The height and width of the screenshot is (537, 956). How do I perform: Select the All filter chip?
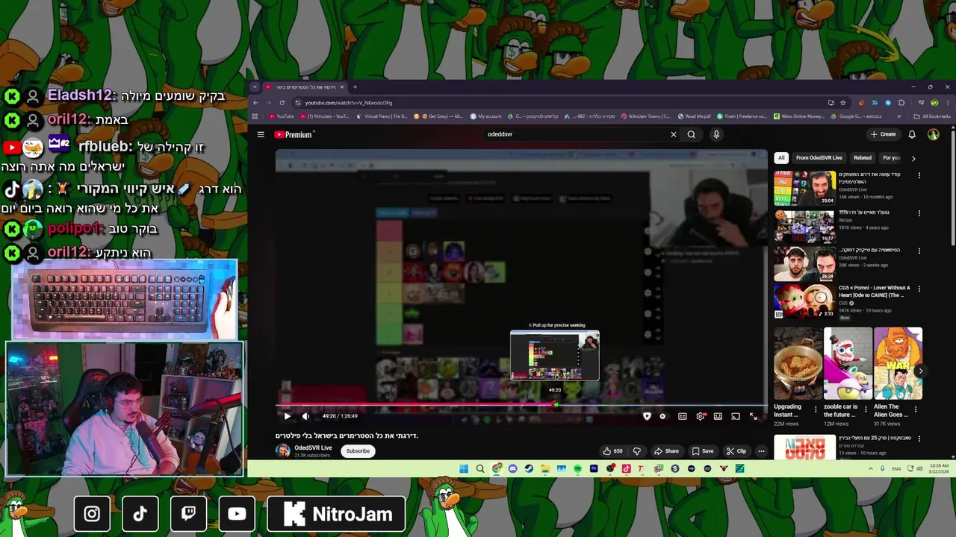pos(780,158)
